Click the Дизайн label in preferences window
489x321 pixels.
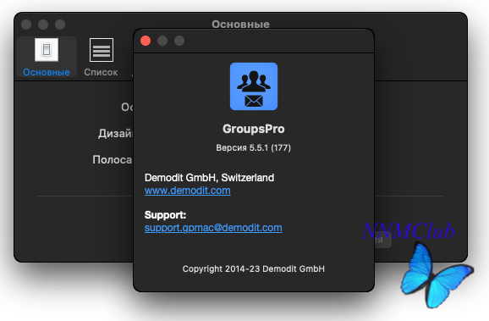(115, 134)
